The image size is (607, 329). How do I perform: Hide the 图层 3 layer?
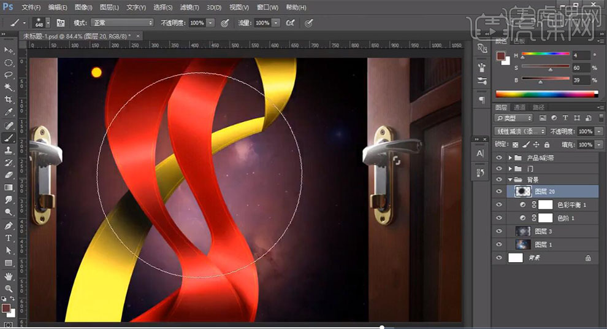click(498, 231)
